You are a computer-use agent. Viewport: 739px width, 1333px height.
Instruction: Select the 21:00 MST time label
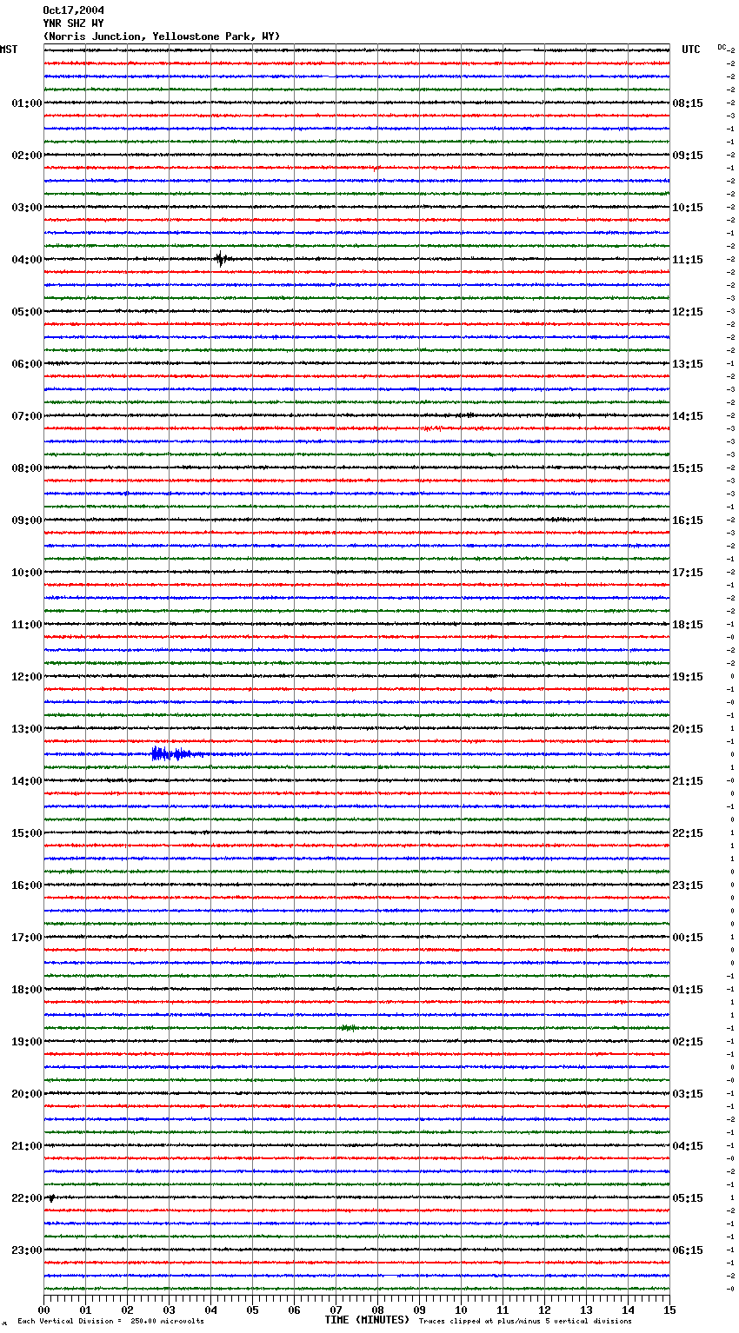coord(27,1146)
